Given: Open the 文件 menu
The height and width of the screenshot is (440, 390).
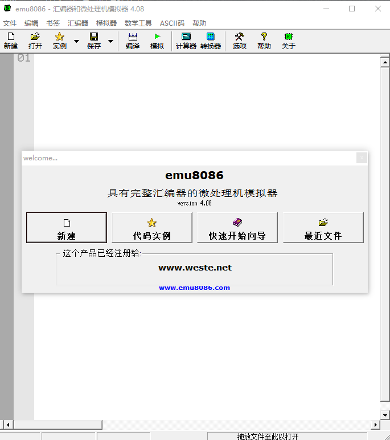Looking at the screenshot, I should click(10, 23).
